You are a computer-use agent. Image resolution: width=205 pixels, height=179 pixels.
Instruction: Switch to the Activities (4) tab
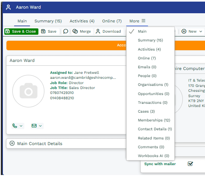pos(82,21)
